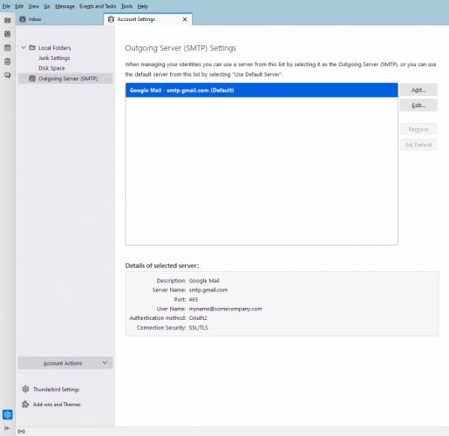The height and width of the screenshot is (436, 449).
Task: Click the OAuth2 authentication value
Action: click(198, 318)
